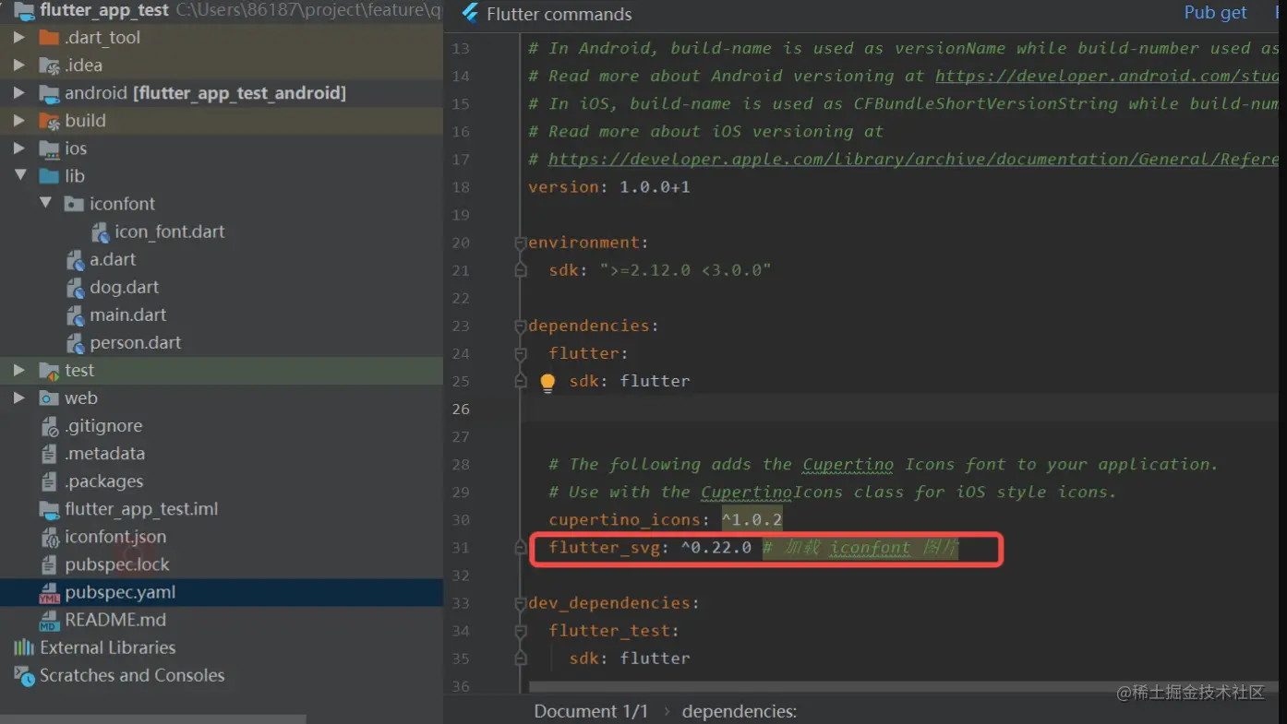This screenshot has width=1287, height=724.
Task: Expand the android folder arrow
Action: coord(19,93)
